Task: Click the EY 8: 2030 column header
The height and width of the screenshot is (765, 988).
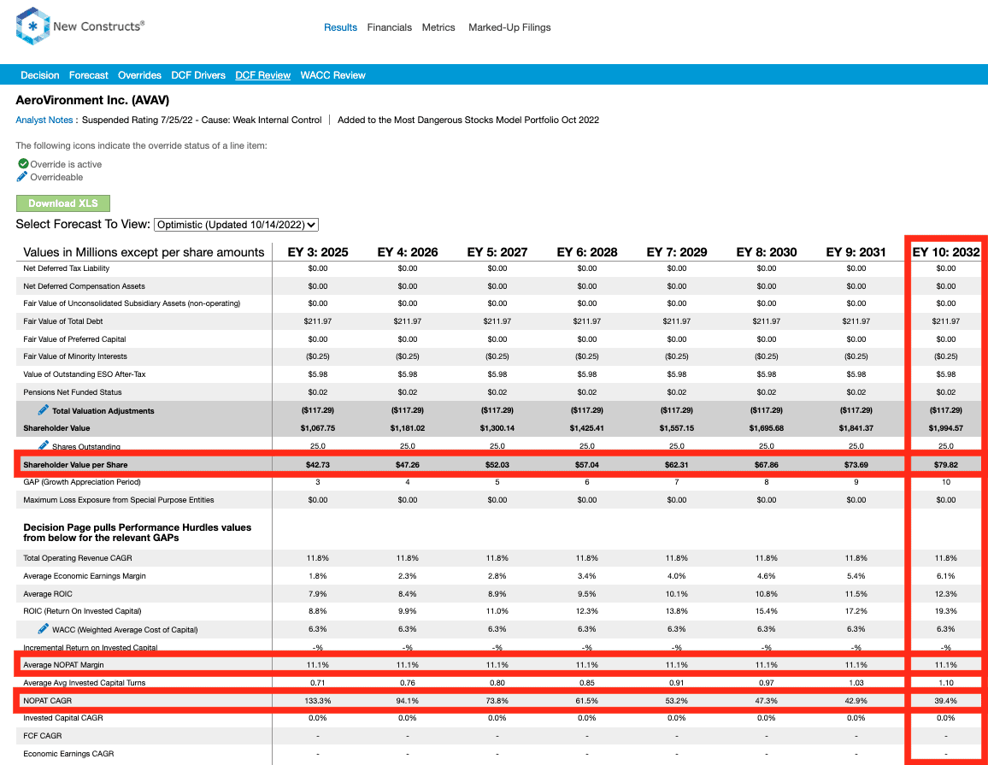Action: [767, 252]
